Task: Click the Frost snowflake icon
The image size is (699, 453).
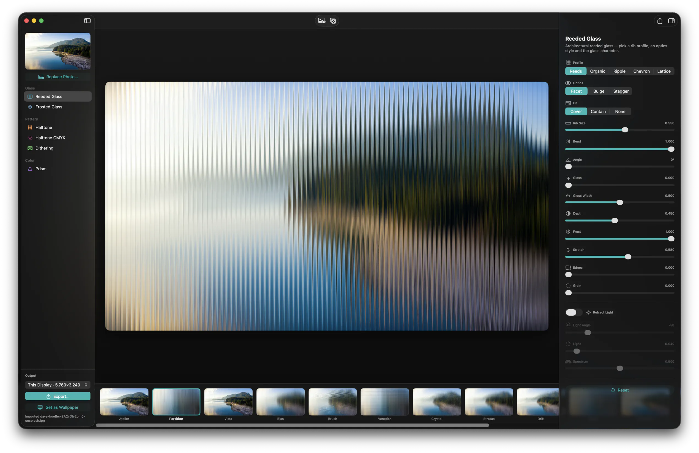Action: tap(568, 232)
